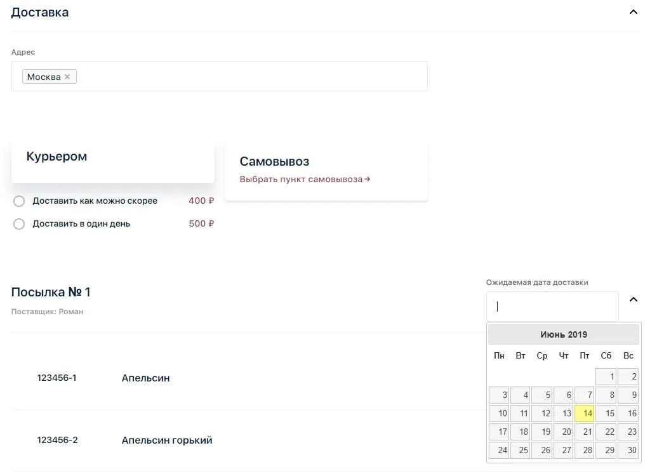
Task: Click the Вс weekday header
Action: [628, 356]
